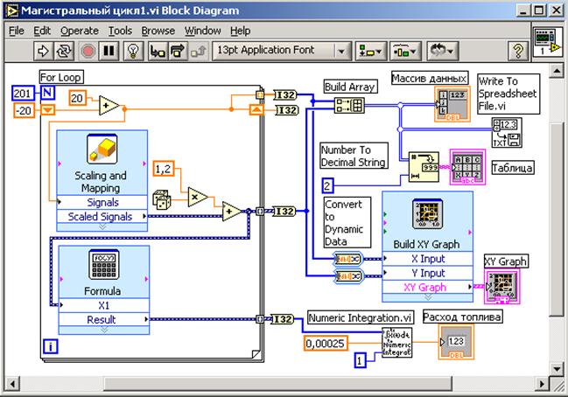Click the Pause button
Viewport: 568px width, 397px height.
coord(109,51)
